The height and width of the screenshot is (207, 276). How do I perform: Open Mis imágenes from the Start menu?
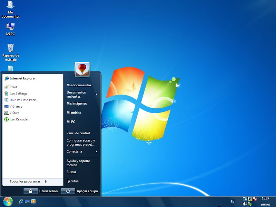click(77, 103)
